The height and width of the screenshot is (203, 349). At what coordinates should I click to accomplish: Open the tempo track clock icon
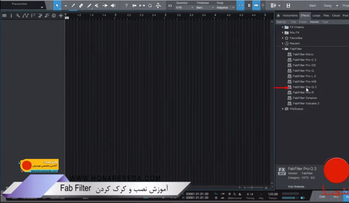[54, 16]
